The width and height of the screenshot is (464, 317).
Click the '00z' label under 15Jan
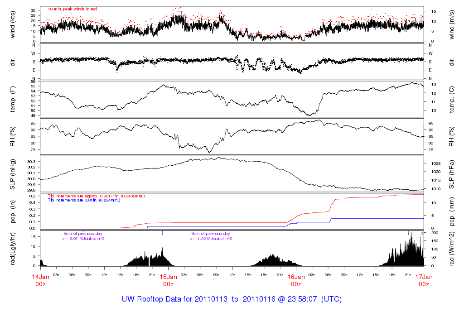[x=169, y=284]
